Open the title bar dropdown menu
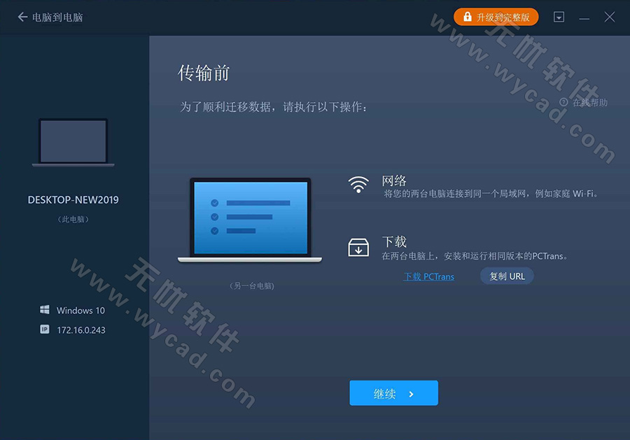The height and width of the screenshot is (440, 630). point(559,17)
